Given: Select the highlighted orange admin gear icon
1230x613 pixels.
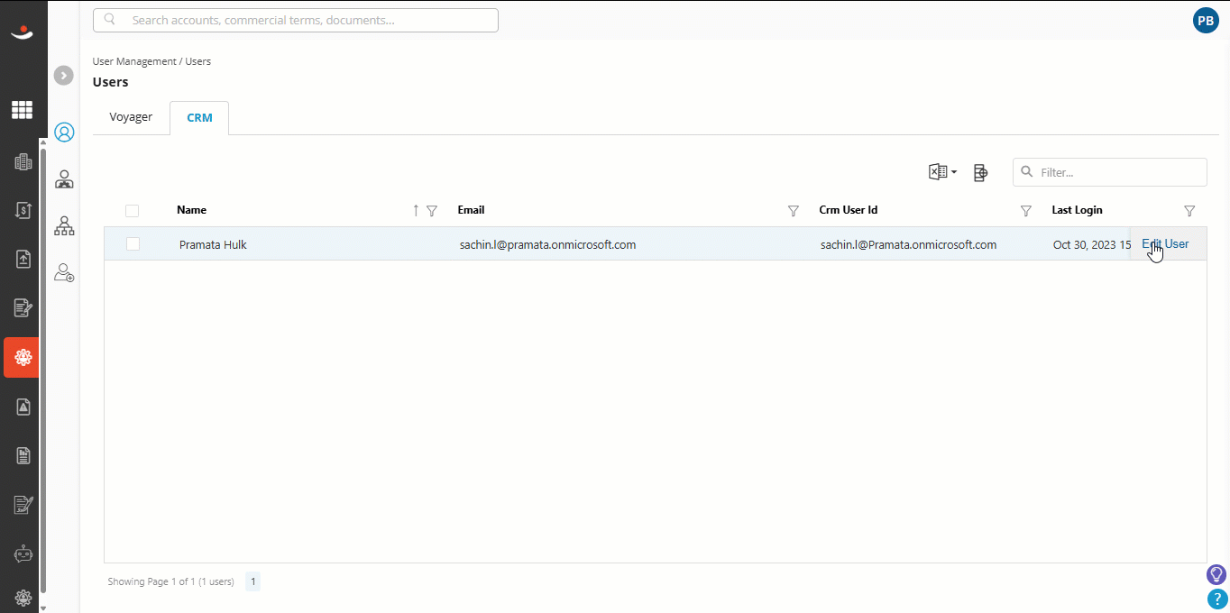Looking at the screenshot, I should click(22, 357).
